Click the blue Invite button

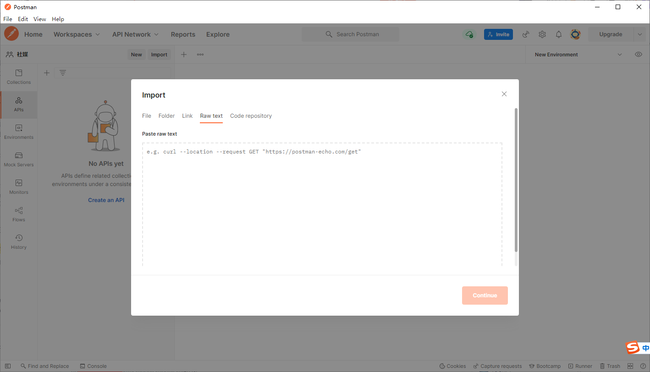click(498, 34)
